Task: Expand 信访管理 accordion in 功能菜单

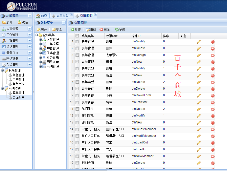Action: (x=30, y=46)
